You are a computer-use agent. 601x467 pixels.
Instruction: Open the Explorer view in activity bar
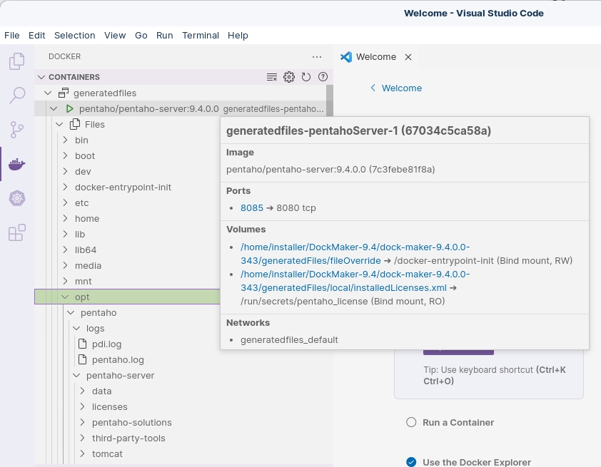point(16,62)
